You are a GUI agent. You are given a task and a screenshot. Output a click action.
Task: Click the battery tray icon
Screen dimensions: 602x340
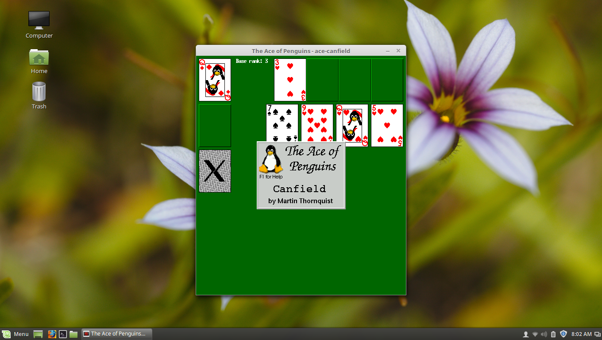coord(553,334)
